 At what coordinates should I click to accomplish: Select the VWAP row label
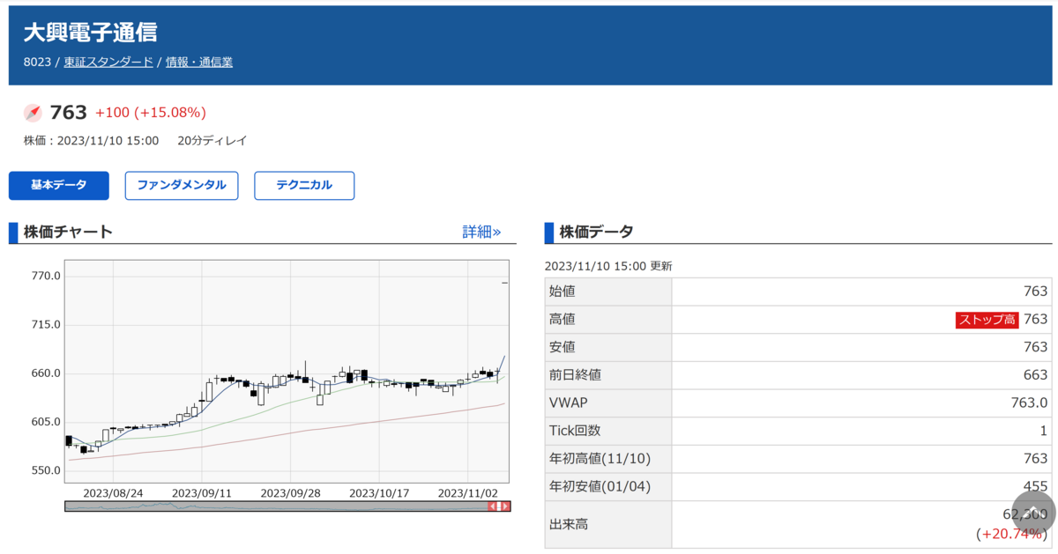pos(608,403)
